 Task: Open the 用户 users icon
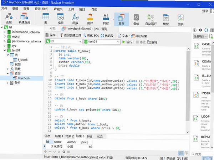90,19
